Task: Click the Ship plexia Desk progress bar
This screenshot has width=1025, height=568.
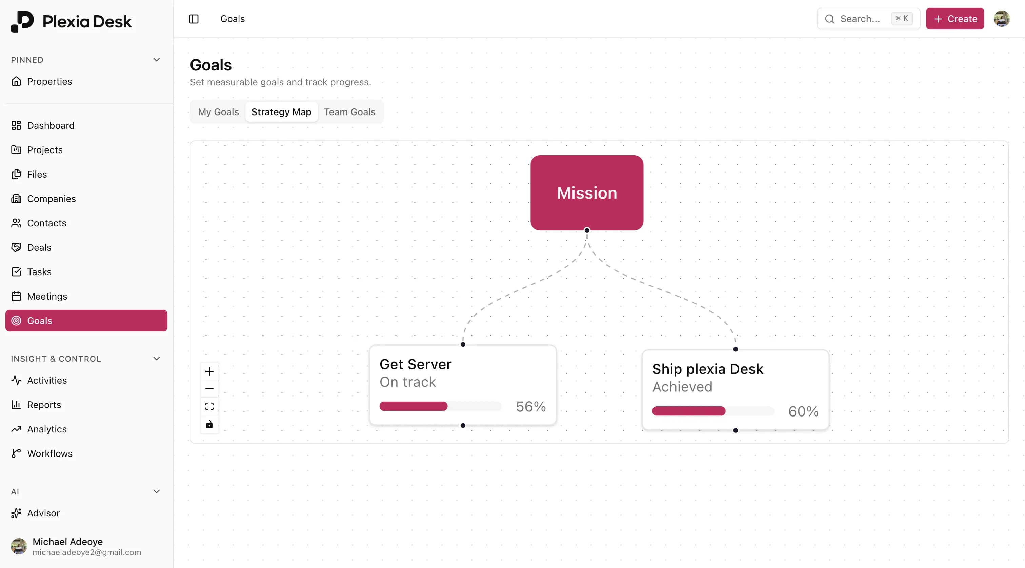Action: (713, 411)
